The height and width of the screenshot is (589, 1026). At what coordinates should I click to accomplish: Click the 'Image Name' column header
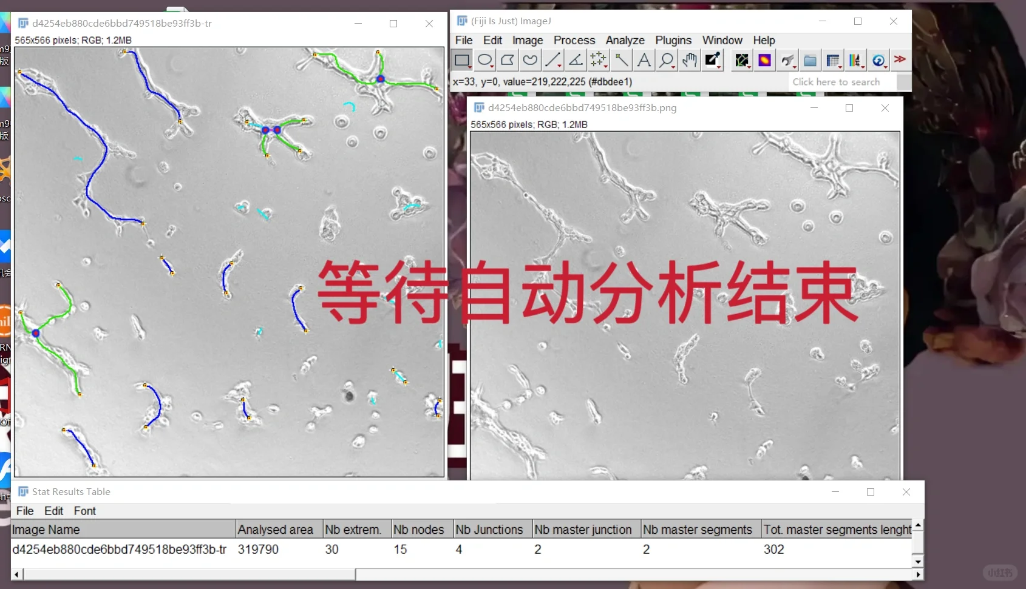click(x=123, y=530)
